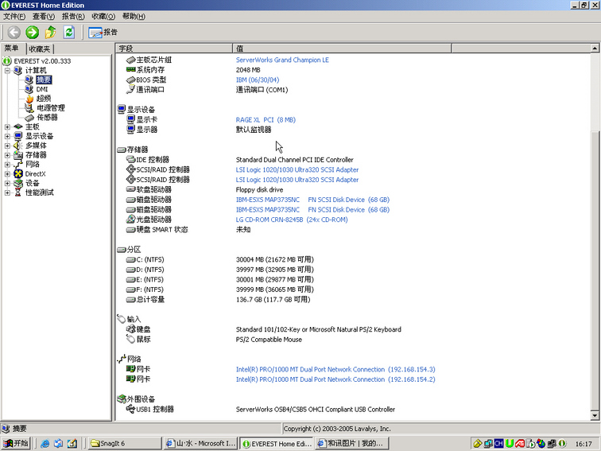Select the 键盘 keyboard row icon
The height and width of the screenshot is (451, 601).
tap(130, 329)
